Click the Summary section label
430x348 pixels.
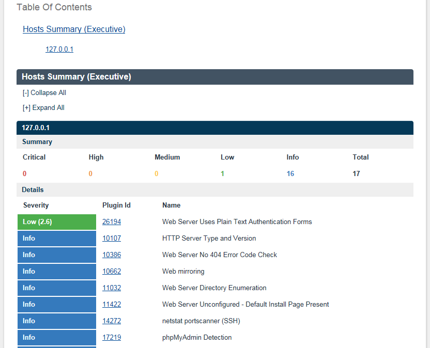tap(37, 141)
